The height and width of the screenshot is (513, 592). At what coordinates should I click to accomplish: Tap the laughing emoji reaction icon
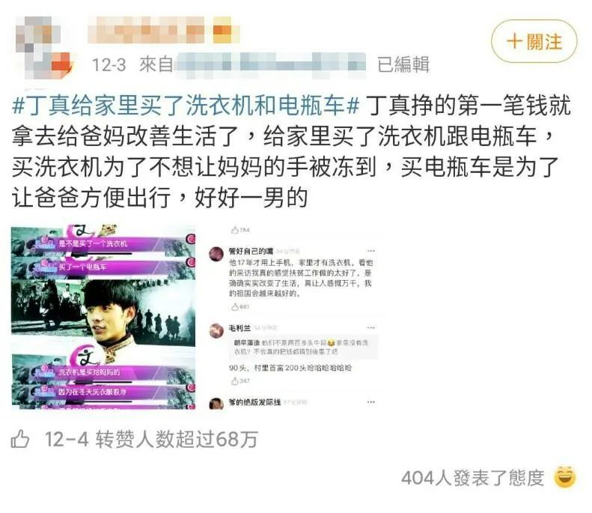565,478
